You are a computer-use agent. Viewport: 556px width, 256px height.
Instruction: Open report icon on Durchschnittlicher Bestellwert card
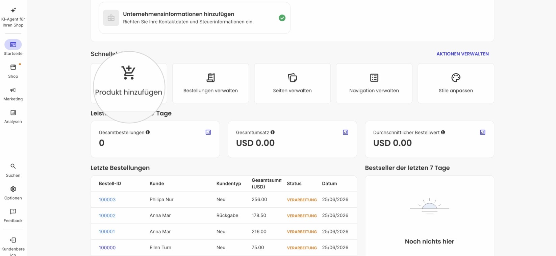pos(483,132)
